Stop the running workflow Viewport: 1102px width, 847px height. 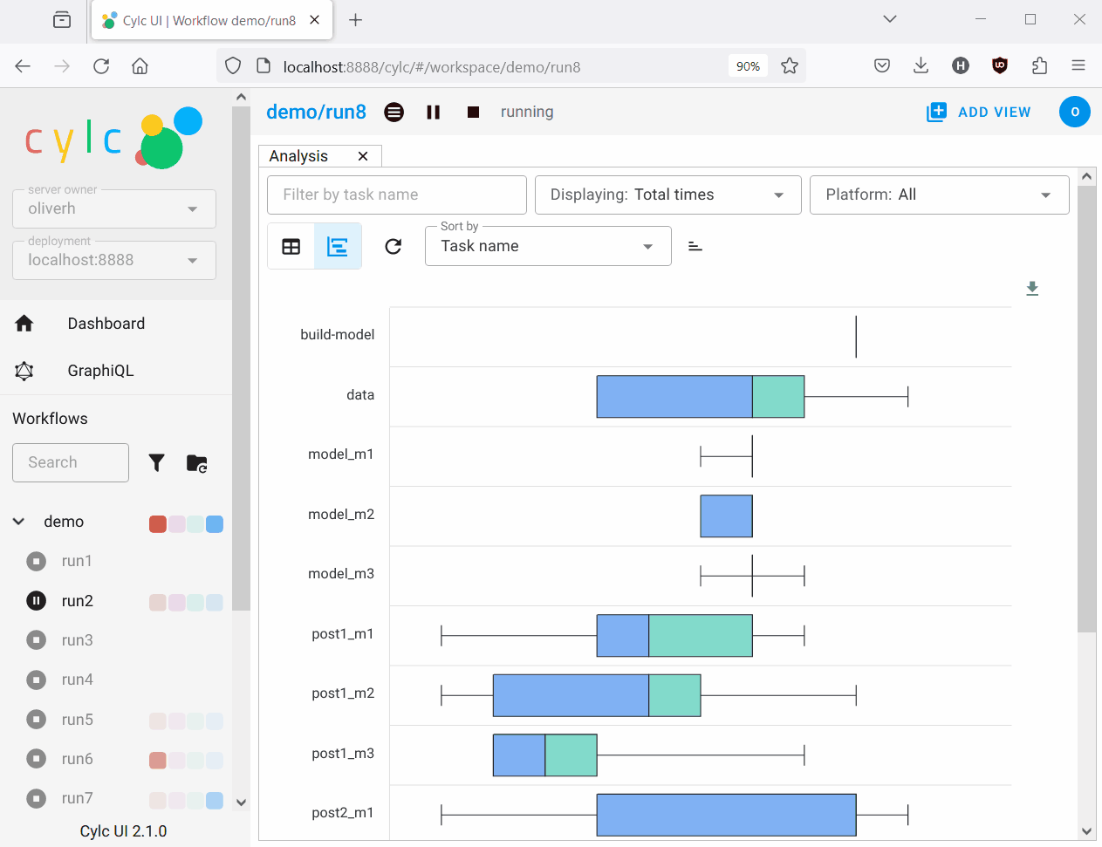[473, 113]
